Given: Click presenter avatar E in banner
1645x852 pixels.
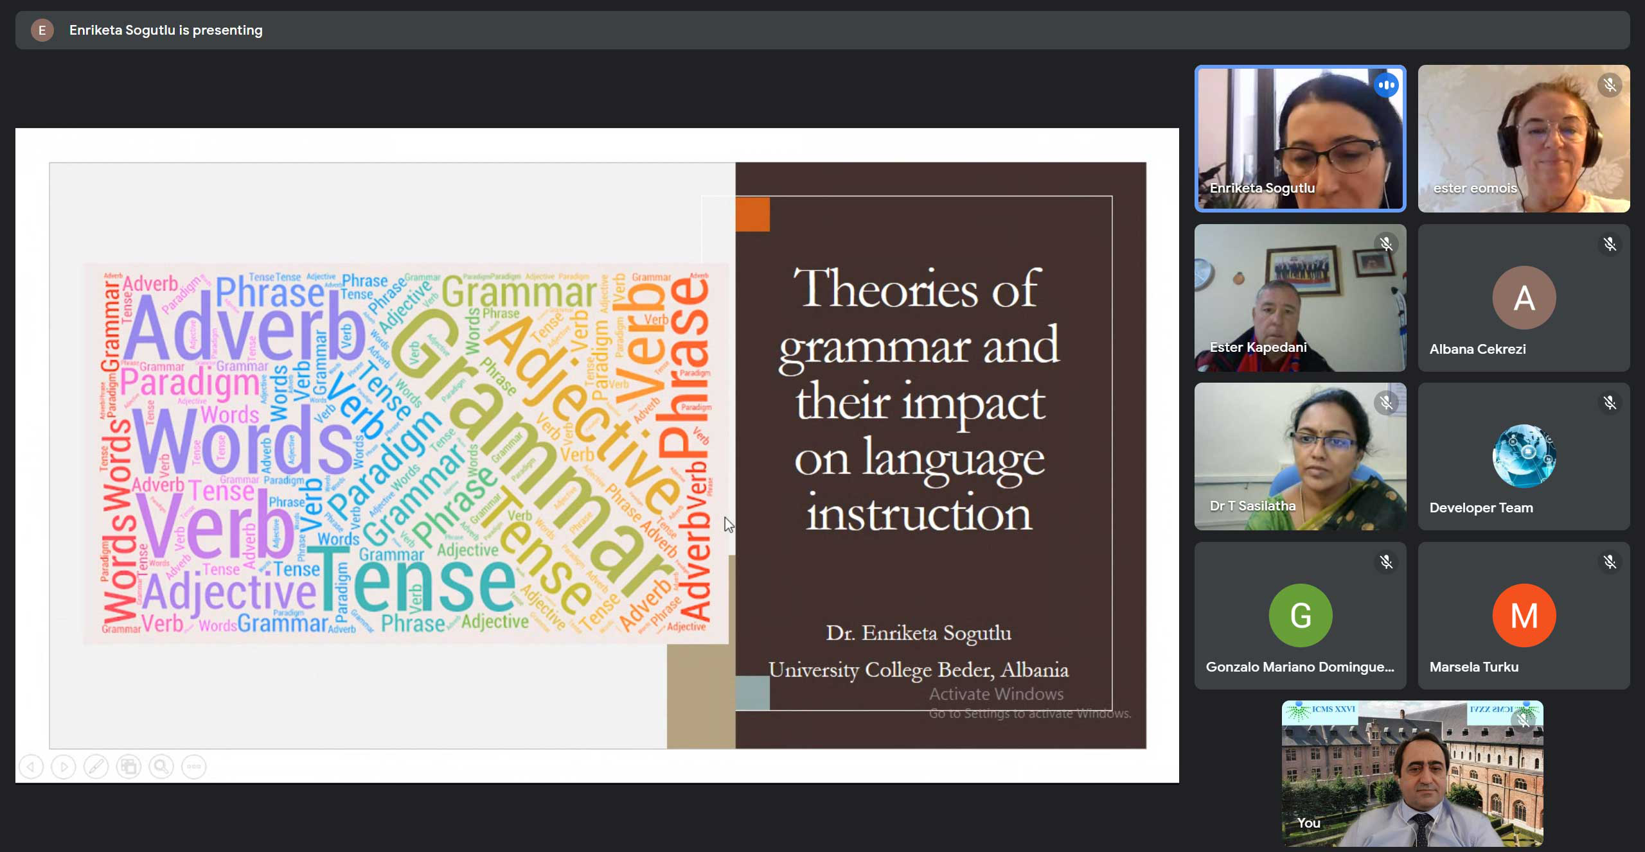Looking at the screenshot, I should (42, 30).
